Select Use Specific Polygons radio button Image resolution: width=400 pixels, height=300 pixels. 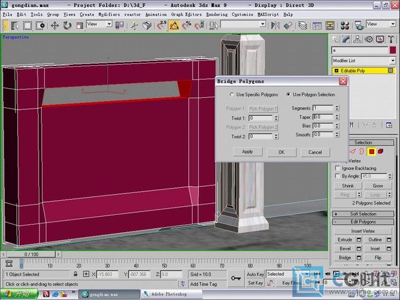coord(232,94)
